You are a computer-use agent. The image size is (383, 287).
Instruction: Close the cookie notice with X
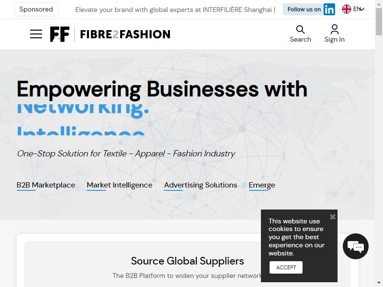pyautogui.click(x=332, y=217)
